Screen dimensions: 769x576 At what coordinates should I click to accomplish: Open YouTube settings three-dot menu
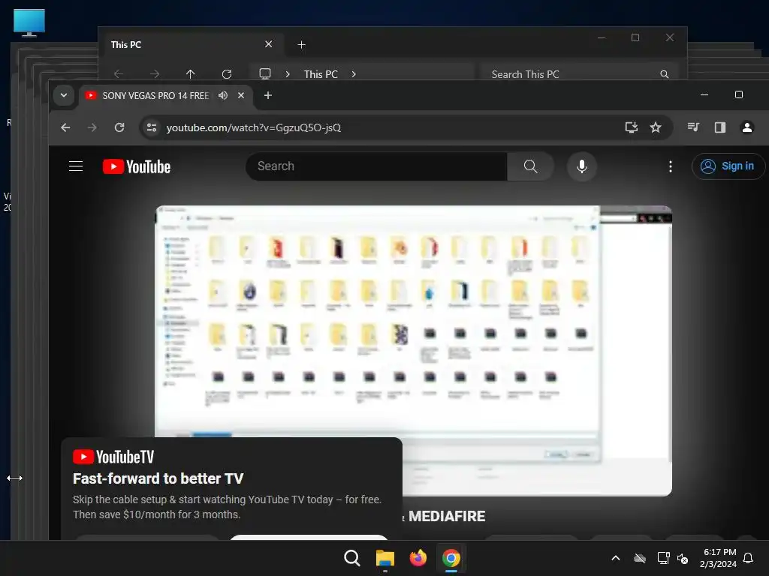(x=671, y=166)
